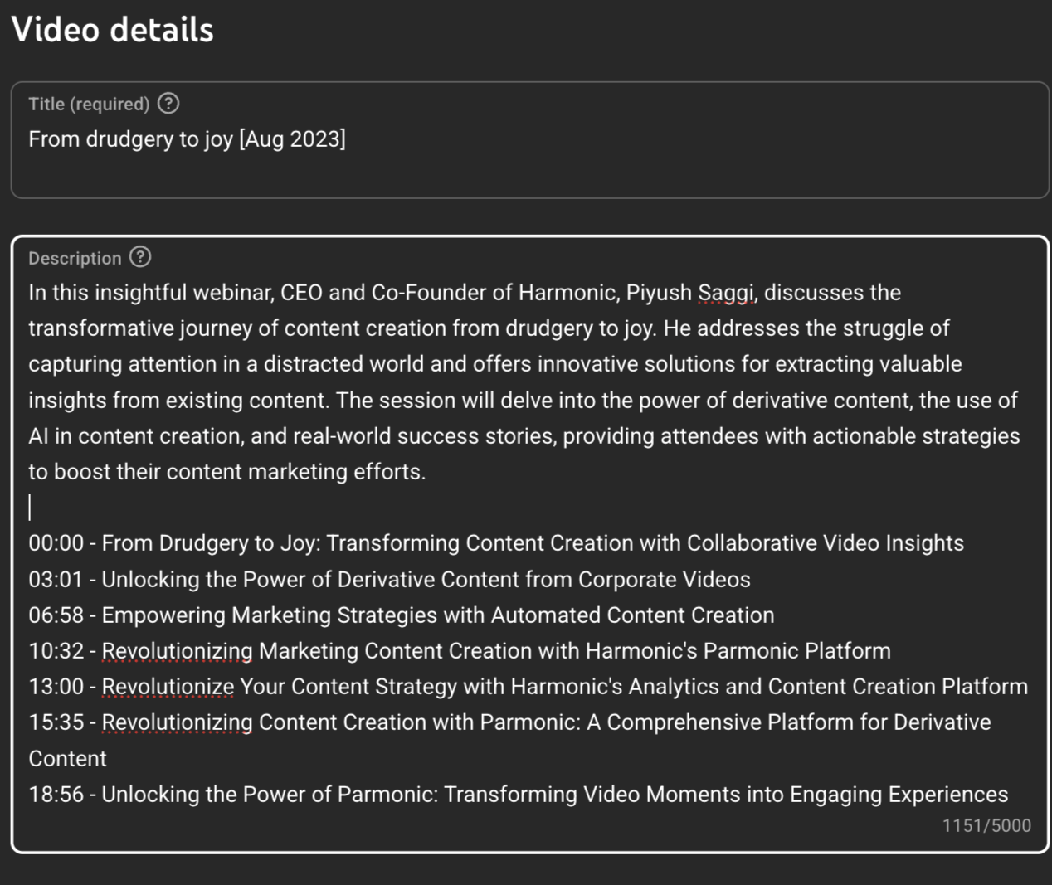Click the 1151/5000 character counter
This screenshot has width=1052, height=885.
click(x=986, y=825)
